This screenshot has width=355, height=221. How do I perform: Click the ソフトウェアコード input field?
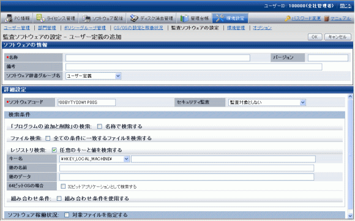pyautogui.click(x=86, y=102)
